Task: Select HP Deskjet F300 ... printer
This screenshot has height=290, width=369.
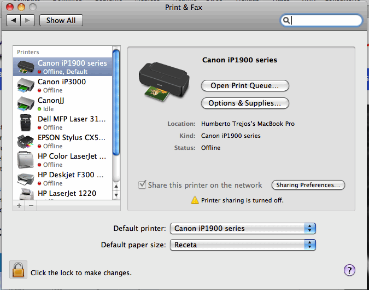Action: [x=63, y=178]
